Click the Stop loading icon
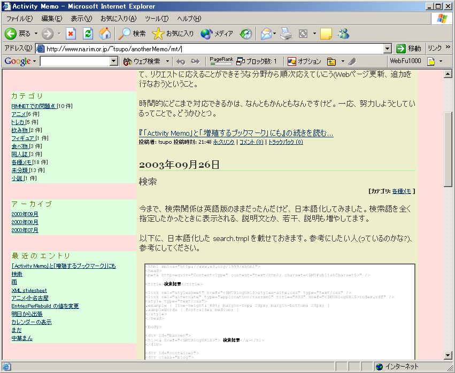This screenshot has width=455, height=373. (x=71, y=34)
